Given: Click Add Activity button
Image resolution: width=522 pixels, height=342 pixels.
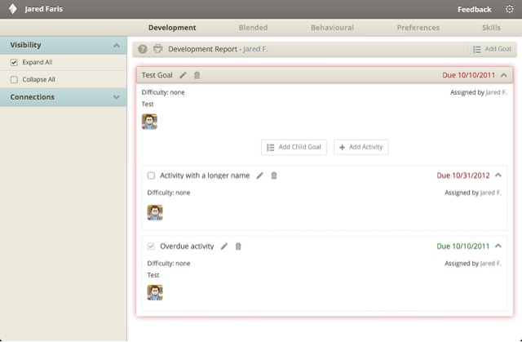Looking at the screenshot, I should coord(361,147).
